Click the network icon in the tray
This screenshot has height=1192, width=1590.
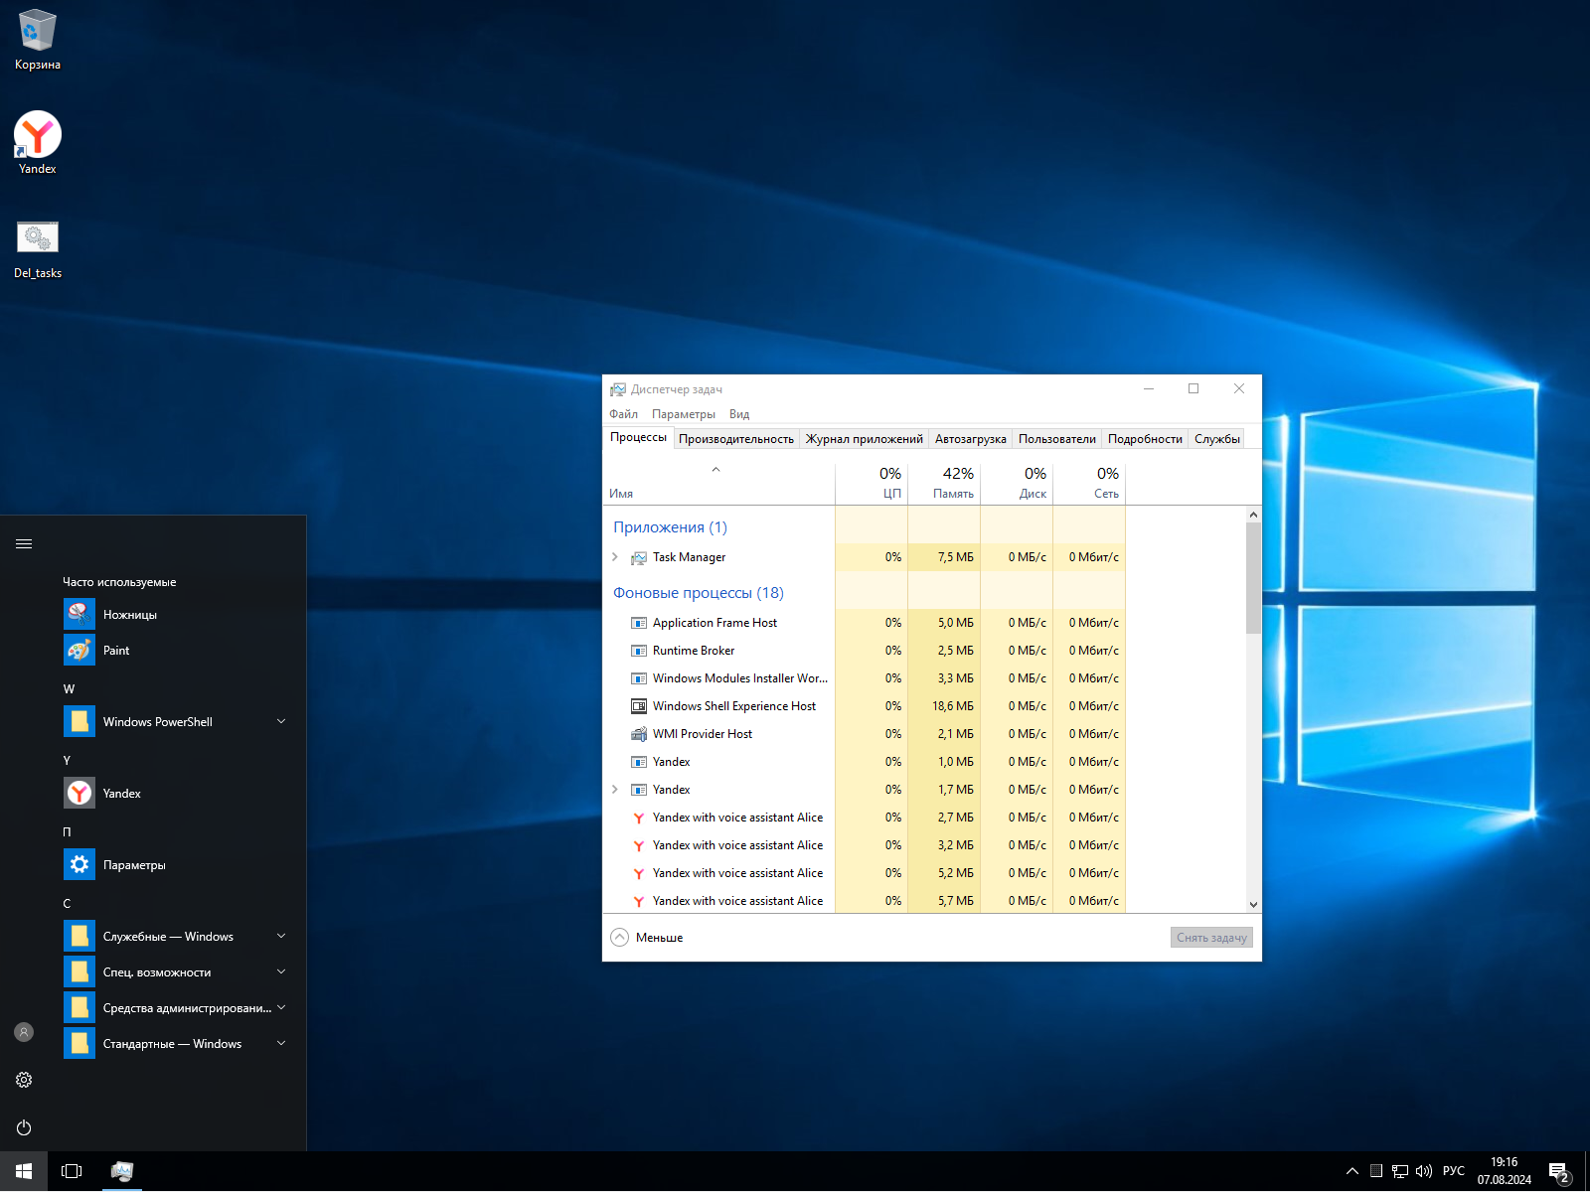[x=1400, y=1171]
